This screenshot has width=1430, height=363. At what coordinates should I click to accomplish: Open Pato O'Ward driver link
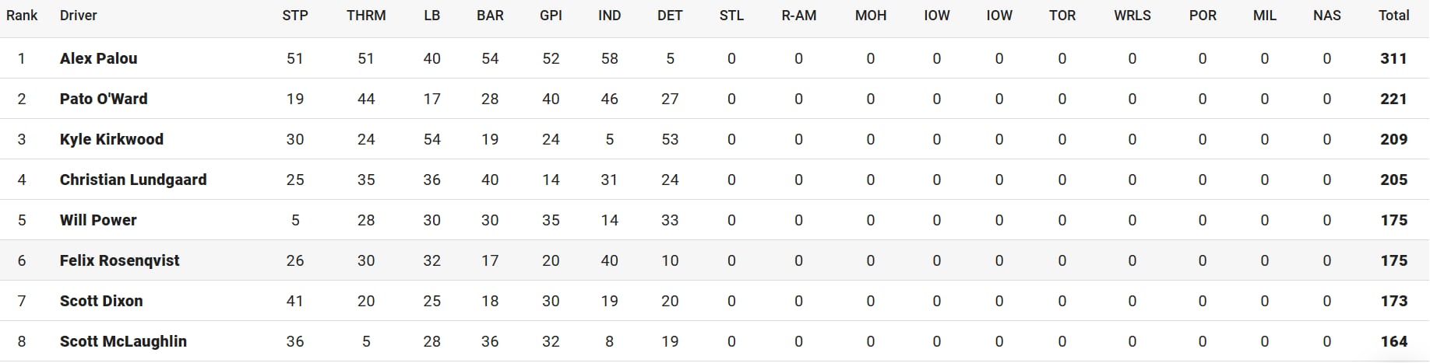tap(104, 99)
